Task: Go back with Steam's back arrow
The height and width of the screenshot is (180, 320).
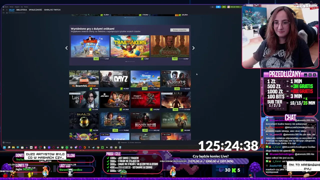Action: click(3, 10)
